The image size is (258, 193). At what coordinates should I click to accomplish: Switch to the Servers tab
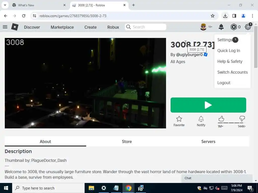click(x=208, y=141)
